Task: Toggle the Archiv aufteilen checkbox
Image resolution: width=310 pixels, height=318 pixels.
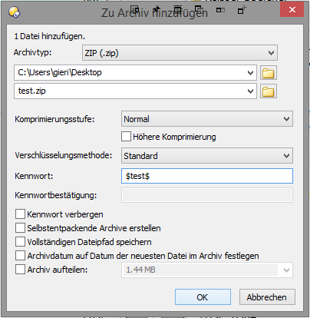Action: (x=20, y=270)
